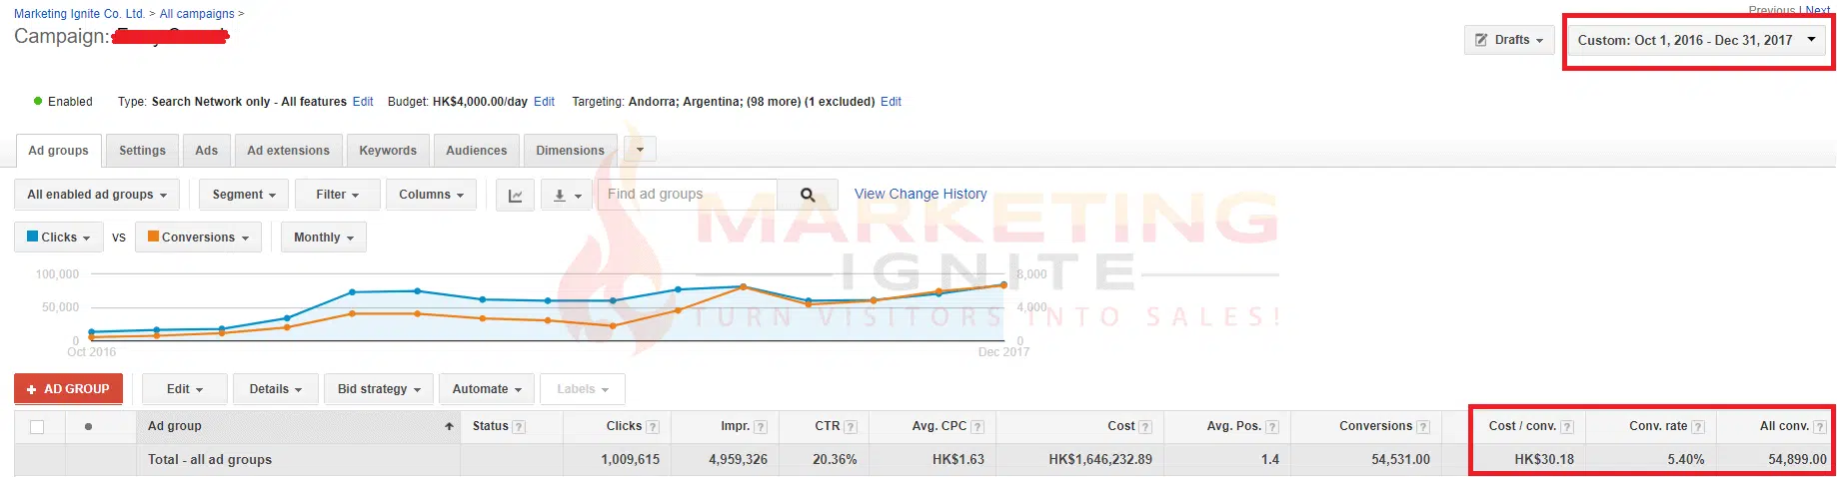Click the magnifier search button
1837x477 pixels.
808,196
